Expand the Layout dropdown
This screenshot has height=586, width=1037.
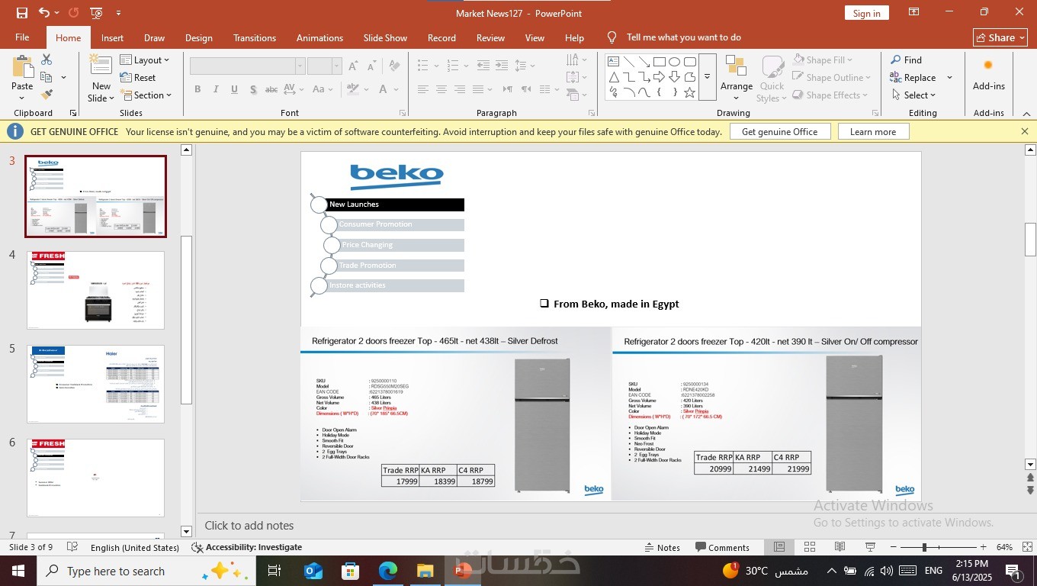[145, 60]
